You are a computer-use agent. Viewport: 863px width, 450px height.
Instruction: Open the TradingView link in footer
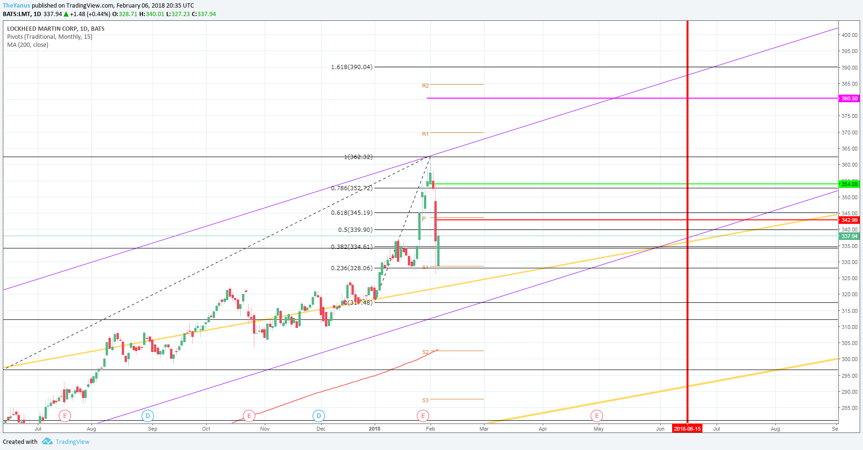point(72,441)
